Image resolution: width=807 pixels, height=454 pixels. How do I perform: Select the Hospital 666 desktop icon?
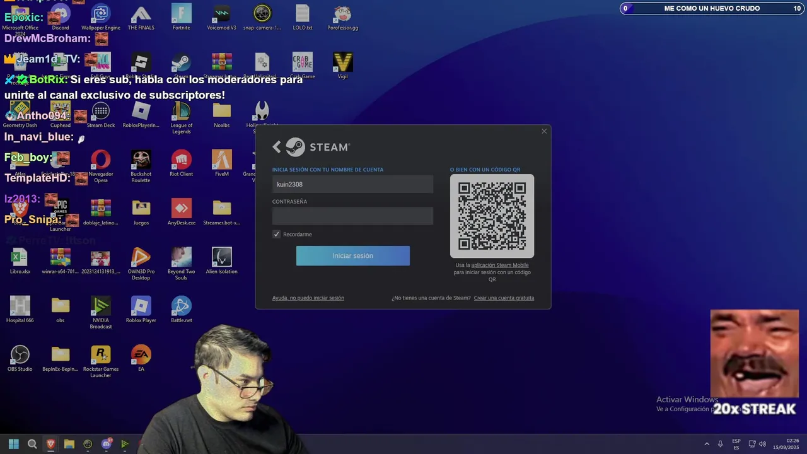click(20, 309)
